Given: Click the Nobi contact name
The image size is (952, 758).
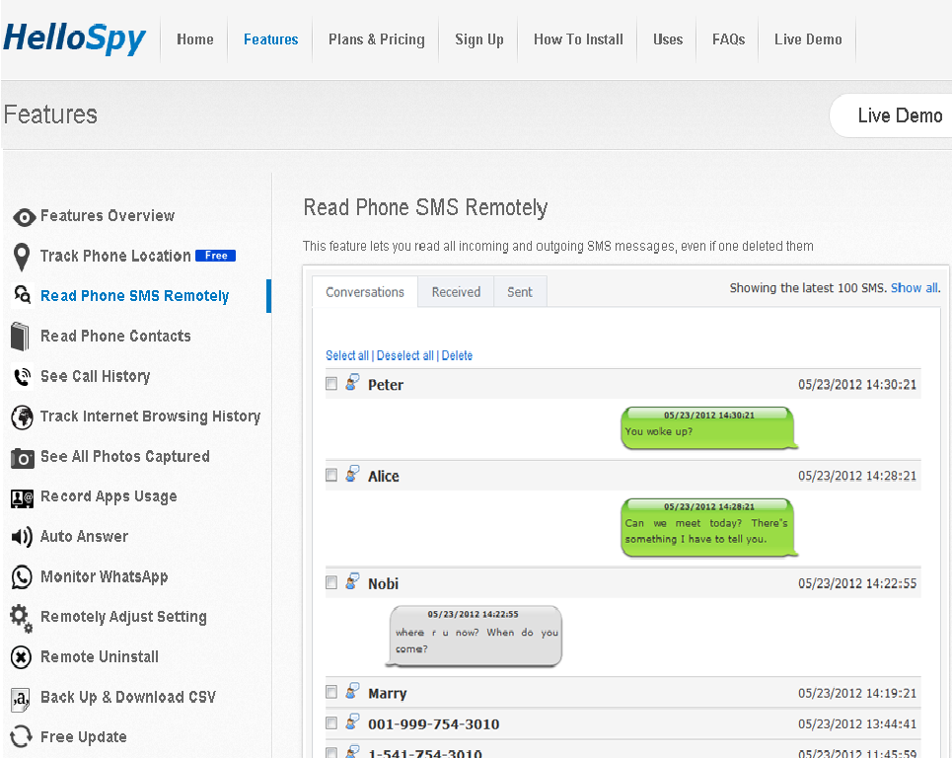Looking at the screenshot, I should (383, 583).
